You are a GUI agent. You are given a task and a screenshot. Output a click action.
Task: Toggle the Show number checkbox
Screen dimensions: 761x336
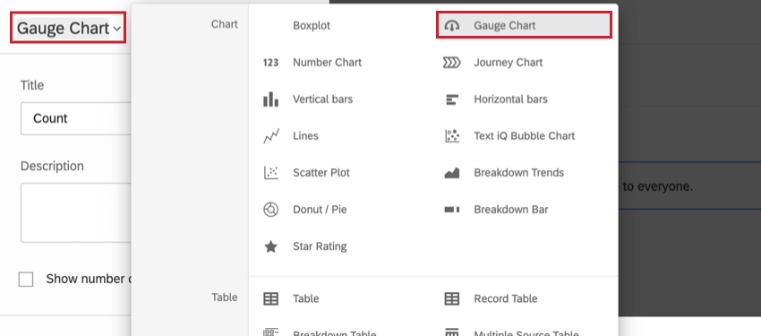click(26, 280)
